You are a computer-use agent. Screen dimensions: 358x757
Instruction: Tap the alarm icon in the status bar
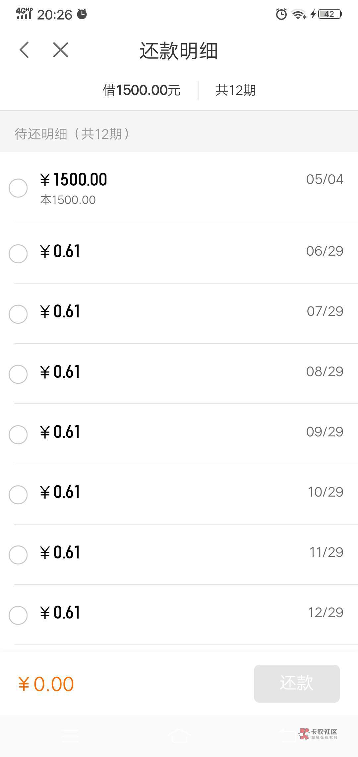coord(281,14)
